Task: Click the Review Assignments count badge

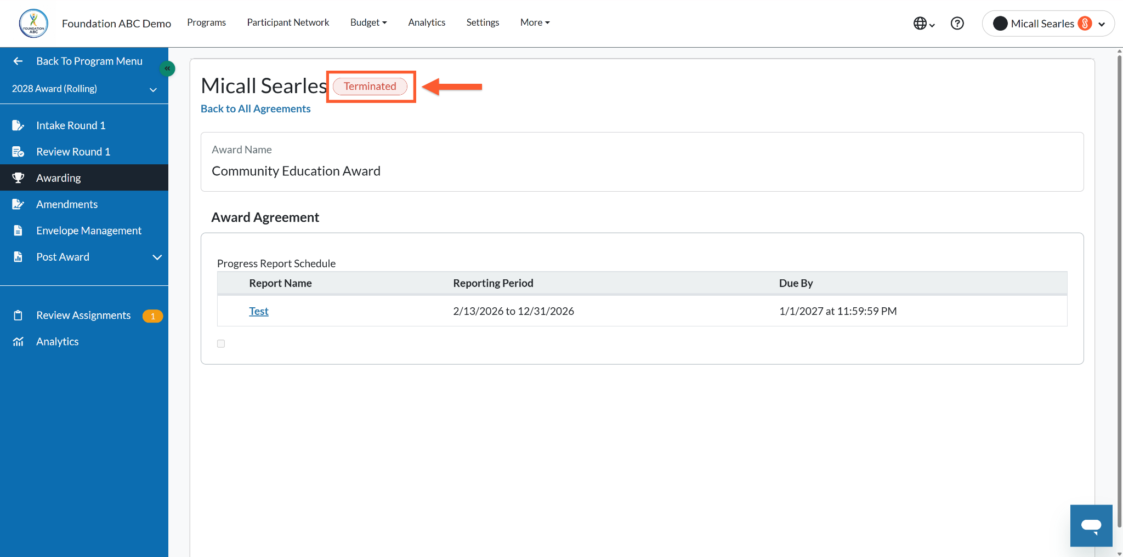Action: 152,316
